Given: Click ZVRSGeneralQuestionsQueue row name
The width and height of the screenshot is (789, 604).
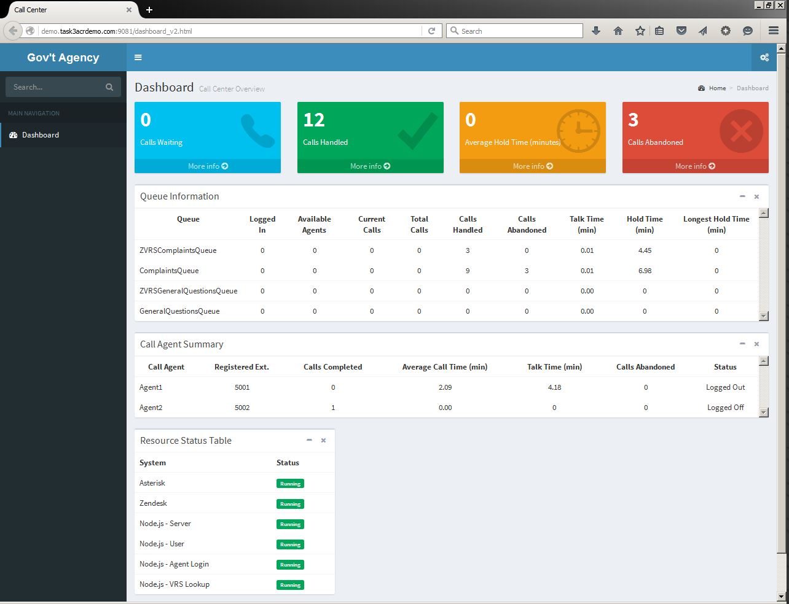Looking at the screenshot, I should (x=188, y=291).
